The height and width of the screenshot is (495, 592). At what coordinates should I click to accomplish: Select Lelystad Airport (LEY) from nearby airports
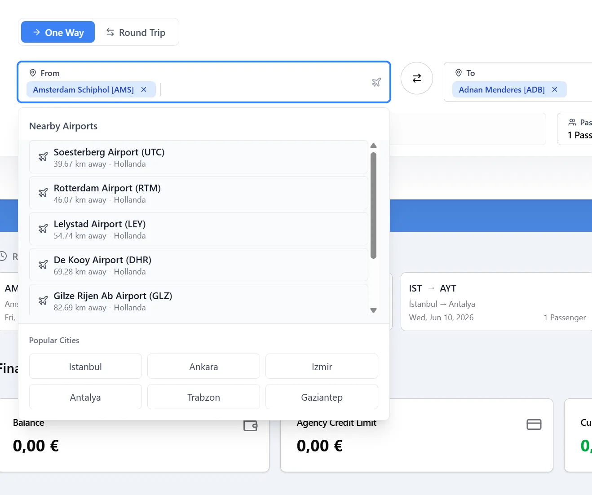[x=198, y=229]
